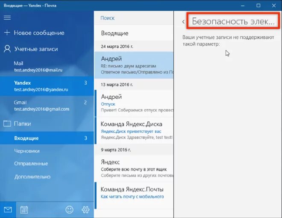Image resolution: width=282 pixels, height=218 pixels.
Task: Click the Поиск search field
Action: (x=134, y=18)
